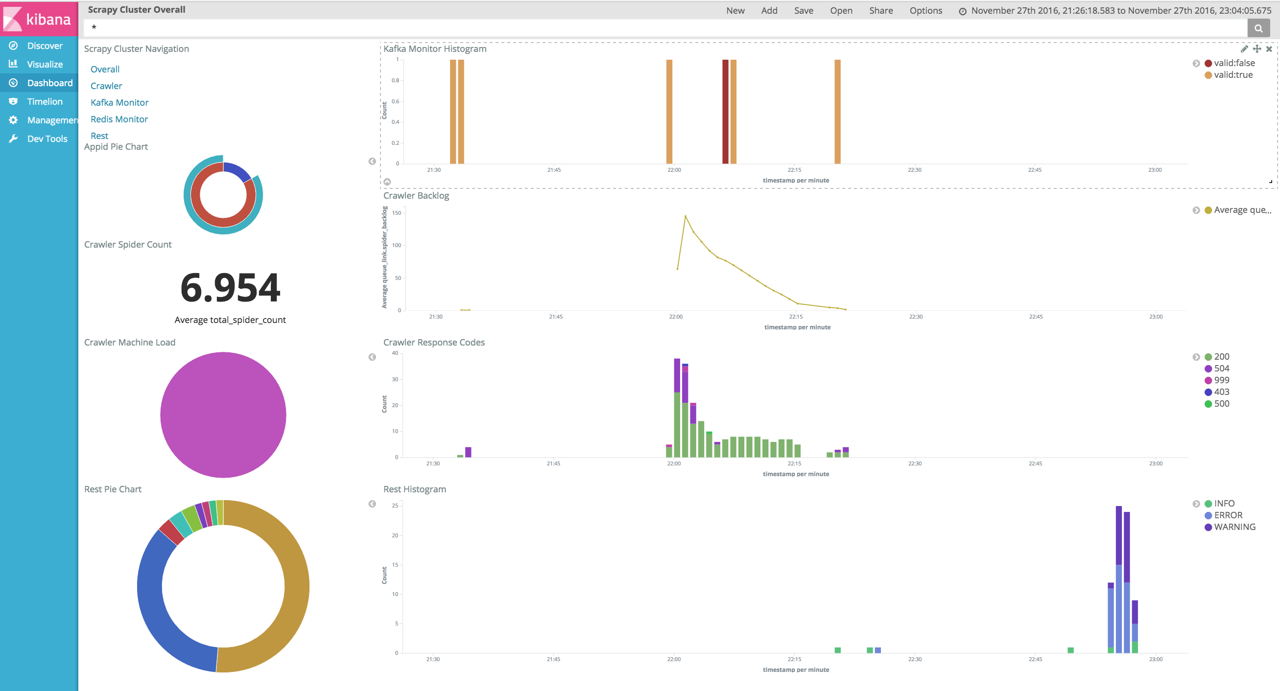Open Dev Tools via the wrench icon
The image size is (1280, 691).
13,138
